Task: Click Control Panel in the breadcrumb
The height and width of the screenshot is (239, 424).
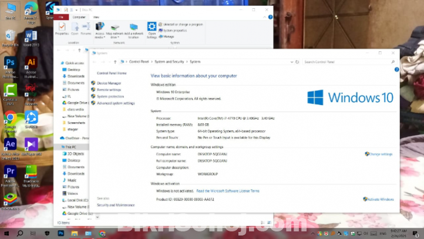Action: pyautogui.click(x=139, y=62)
